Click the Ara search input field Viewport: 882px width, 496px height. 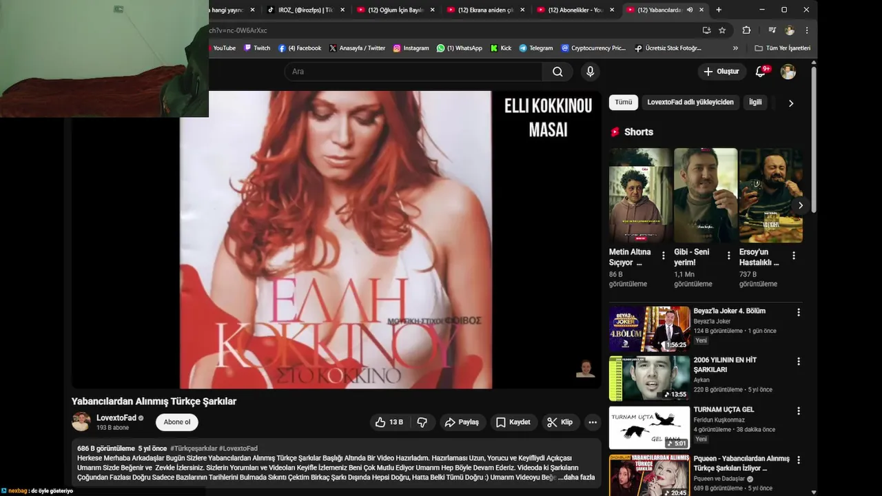click(413, 72)
